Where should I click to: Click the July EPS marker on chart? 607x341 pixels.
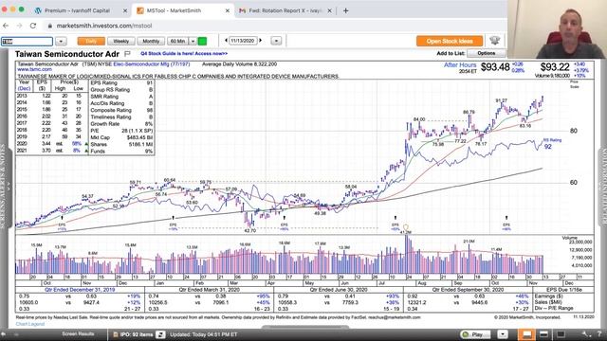(395, 224)
